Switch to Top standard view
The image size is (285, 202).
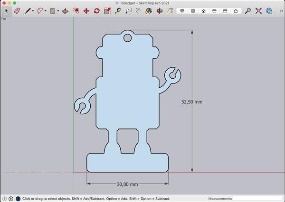(193, 10)
